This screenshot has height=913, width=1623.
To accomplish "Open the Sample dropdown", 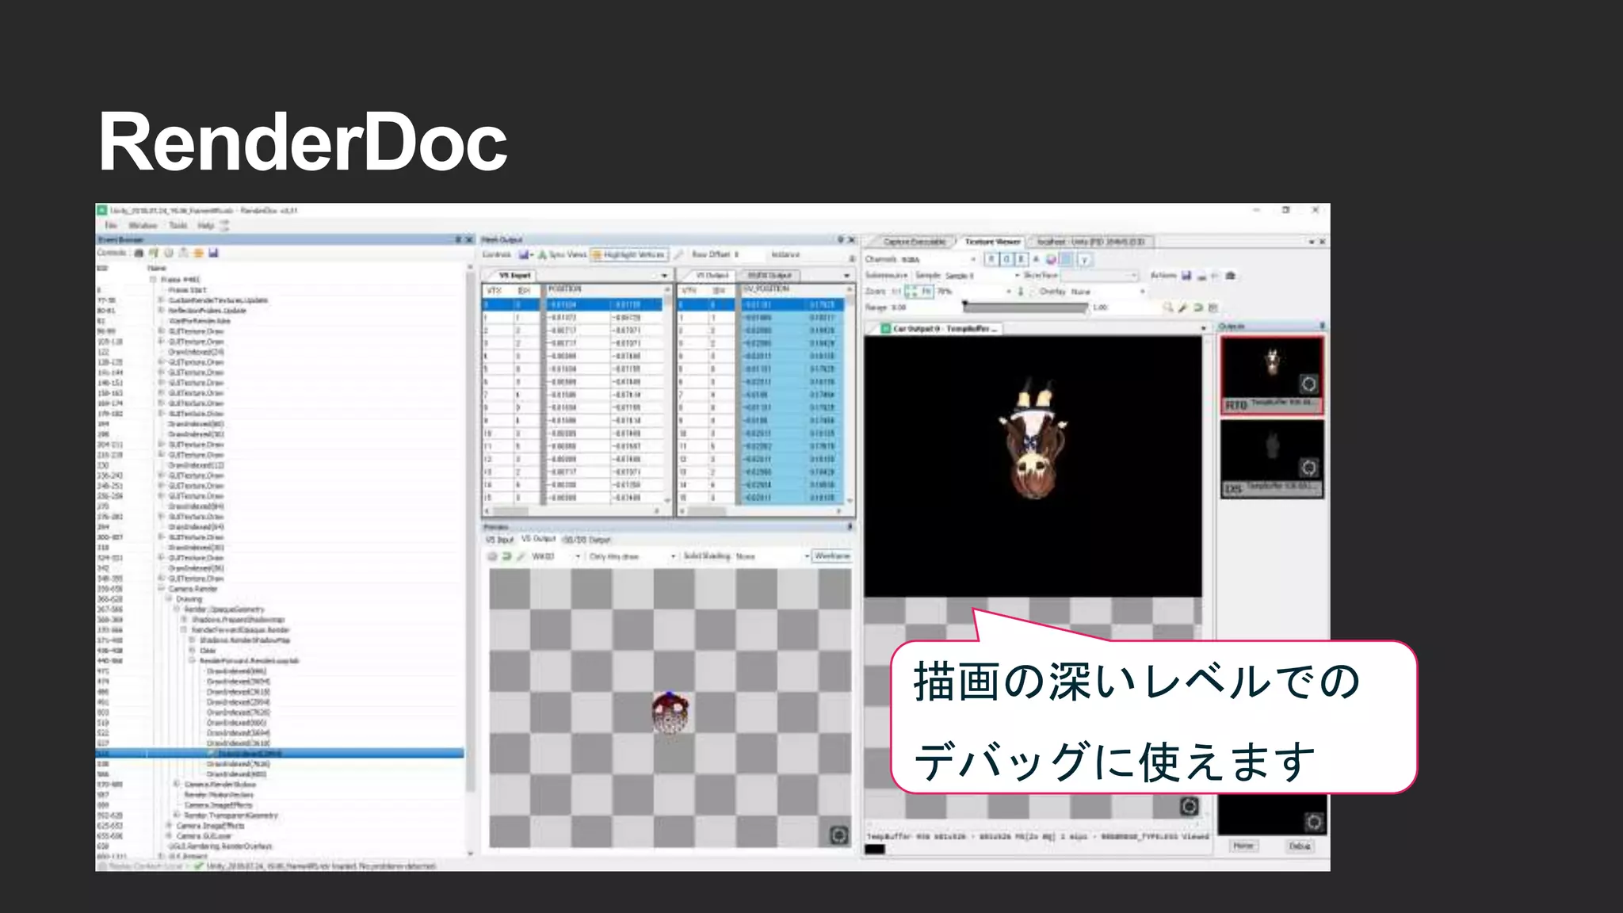I will tap(981, 275).
